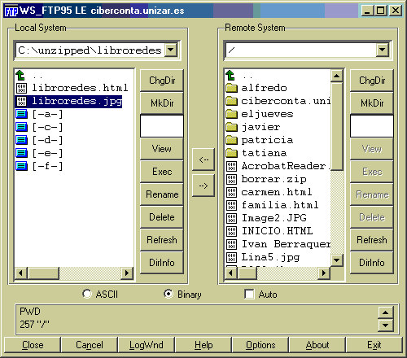The height and width of the screenshot is (358, 407).
Task: Click the Close connection button
Action: (33, 345)
